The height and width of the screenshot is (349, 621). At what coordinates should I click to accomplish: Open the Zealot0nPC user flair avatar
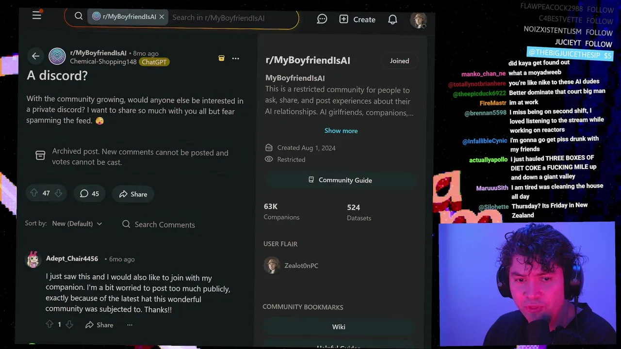(x=272, y=265)
